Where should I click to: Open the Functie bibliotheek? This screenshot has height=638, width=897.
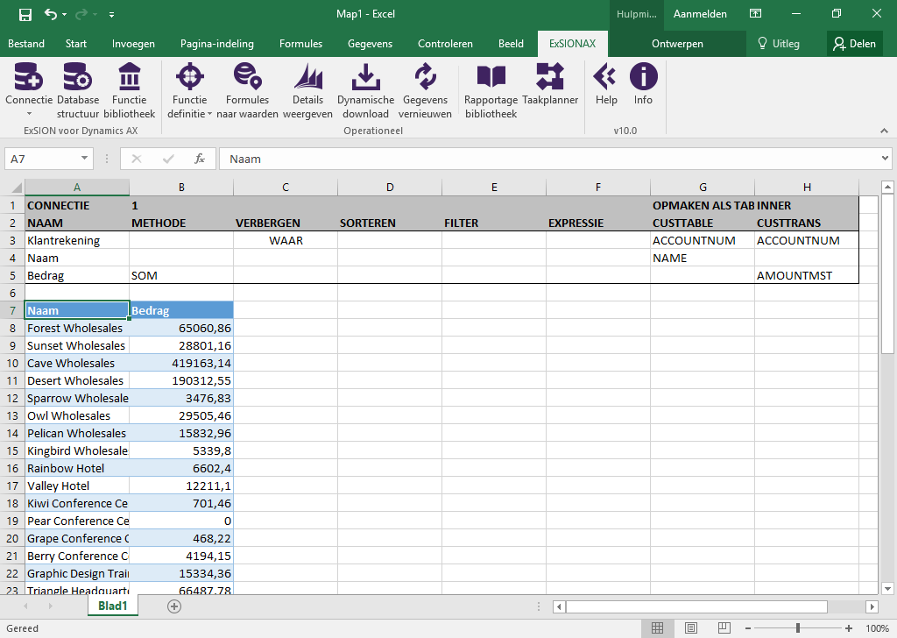[130, 91]
